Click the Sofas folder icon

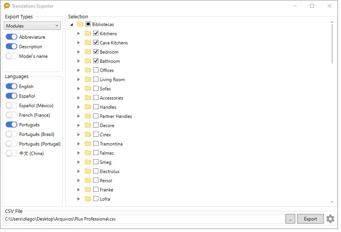88,89
